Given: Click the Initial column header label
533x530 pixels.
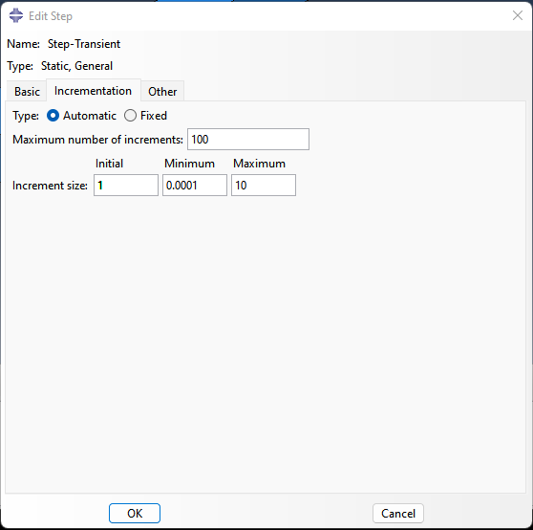Looking at the screenshot, I should pyautogui.click(x=109, y=164).
